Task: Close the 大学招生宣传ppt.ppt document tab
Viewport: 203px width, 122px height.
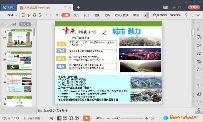Action: point(70,8)
